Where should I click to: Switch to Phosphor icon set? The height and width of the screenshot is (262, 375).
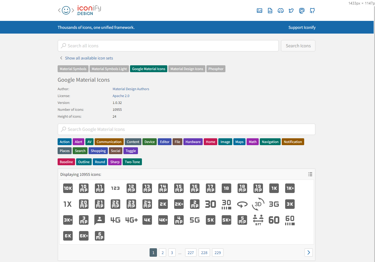(216, 69)
